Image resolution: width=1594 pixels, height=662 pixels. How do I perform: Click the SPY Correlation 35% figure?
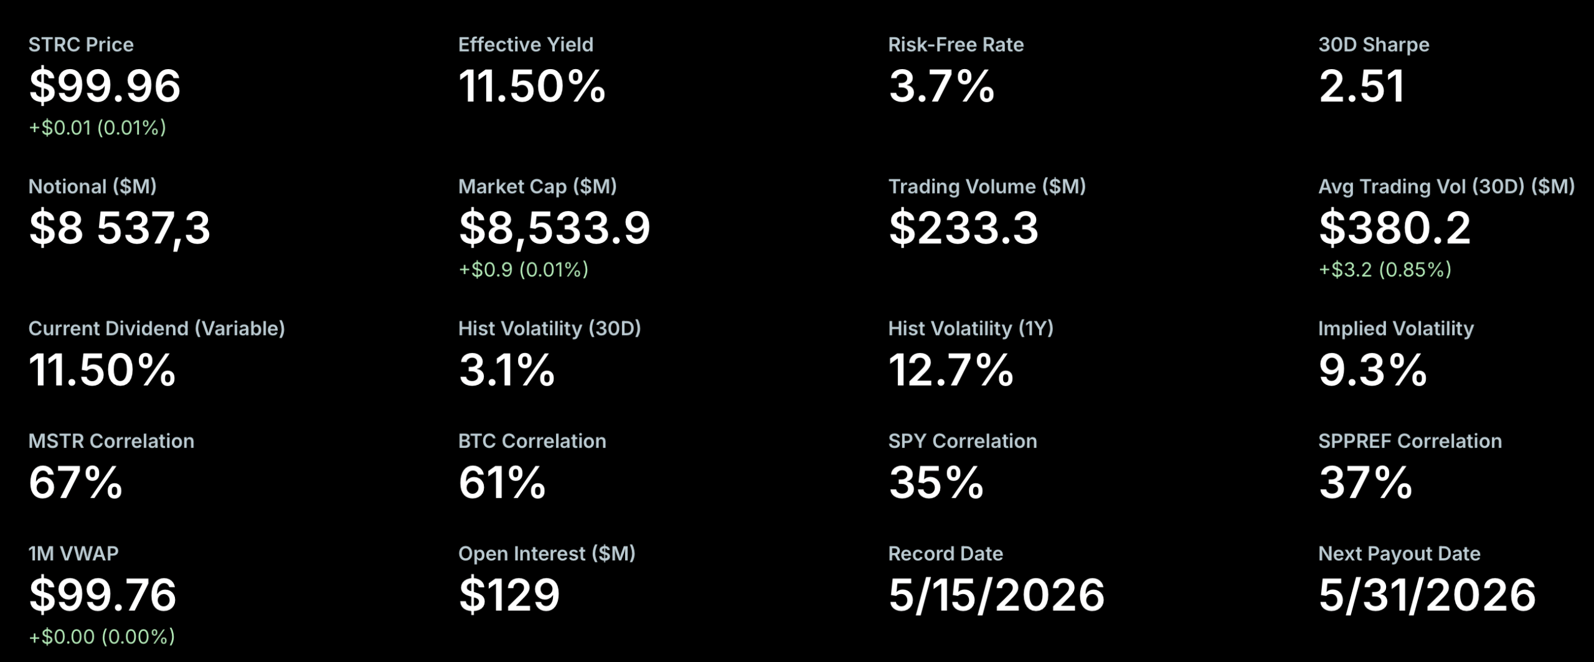point(936,483)
